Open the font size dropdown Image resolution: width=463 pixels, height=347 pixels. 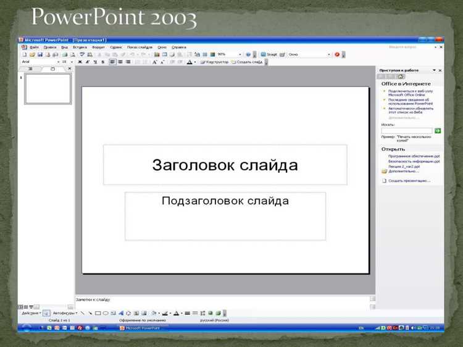pyautogui.click(x=72, y=62)
